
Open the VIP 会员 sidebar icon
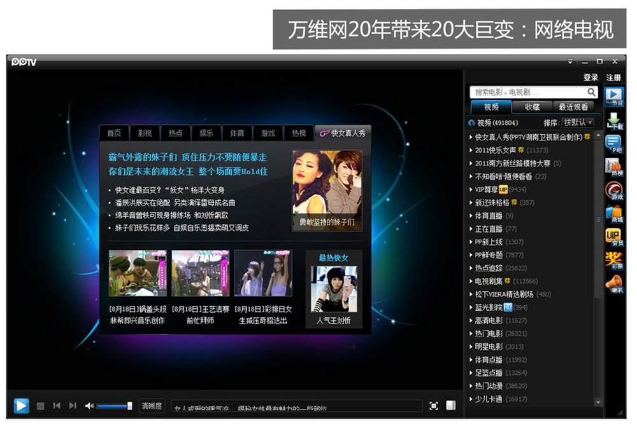[614, 238]
